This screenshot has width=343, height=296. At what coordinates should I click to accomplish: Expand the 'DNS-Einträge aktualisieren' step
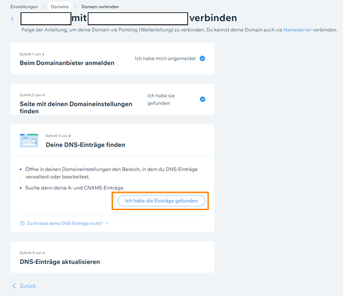pyautogui.click(x=112, y=257)
